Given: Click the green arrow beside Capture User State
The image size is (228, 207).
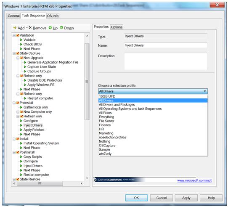Looking at the screenshot, I should click(x=25, y=67).
